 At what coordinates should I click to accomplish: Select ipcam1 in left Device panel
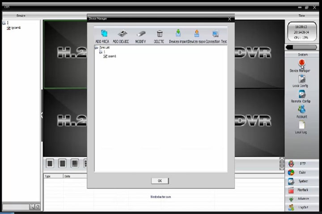(x=16, y=28)
